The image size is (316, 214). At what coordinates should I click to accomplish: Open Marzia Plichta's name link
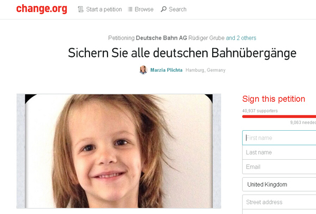pyautogui.click(x=166, y=70)
